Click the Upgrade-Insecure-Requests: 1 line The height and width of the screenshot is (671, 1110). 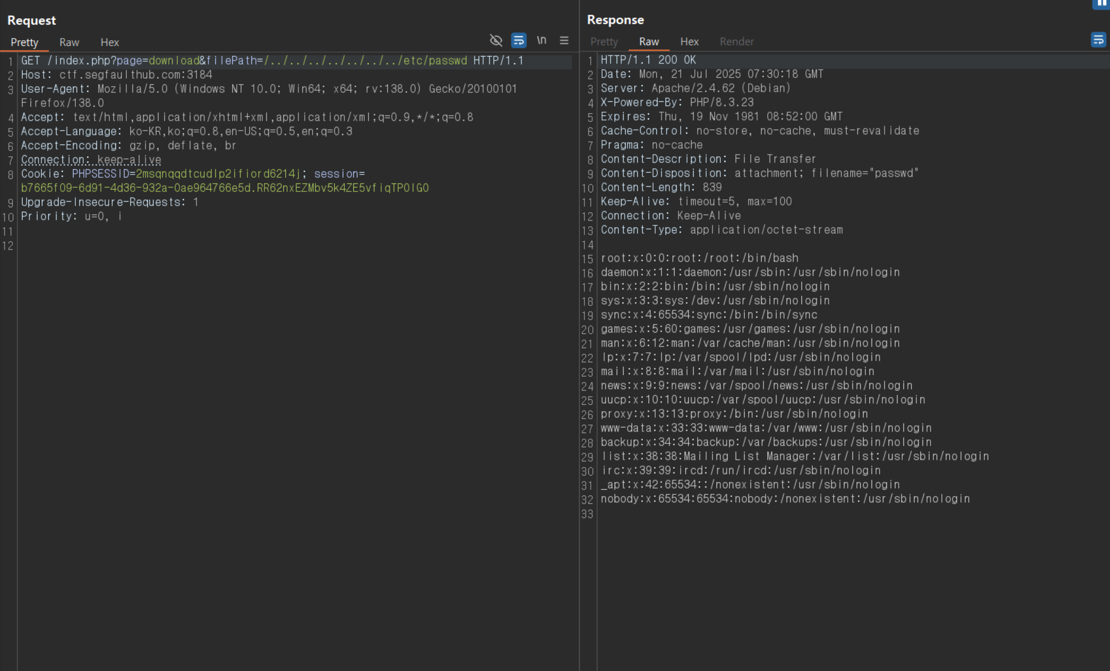tap(110, 202)
